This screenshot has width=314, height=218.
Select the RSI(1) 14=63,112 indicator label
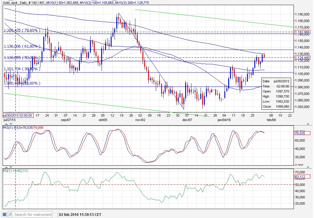[x=15, y=171]
